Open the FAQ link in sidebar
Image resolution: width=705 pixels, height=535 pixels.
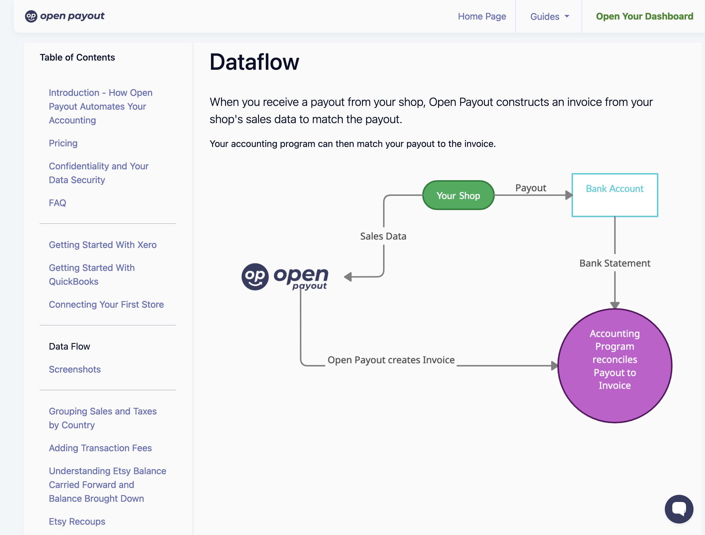(57, 203)
